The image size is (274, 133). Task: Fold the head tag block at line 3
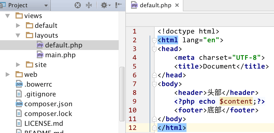pos(154,49)
